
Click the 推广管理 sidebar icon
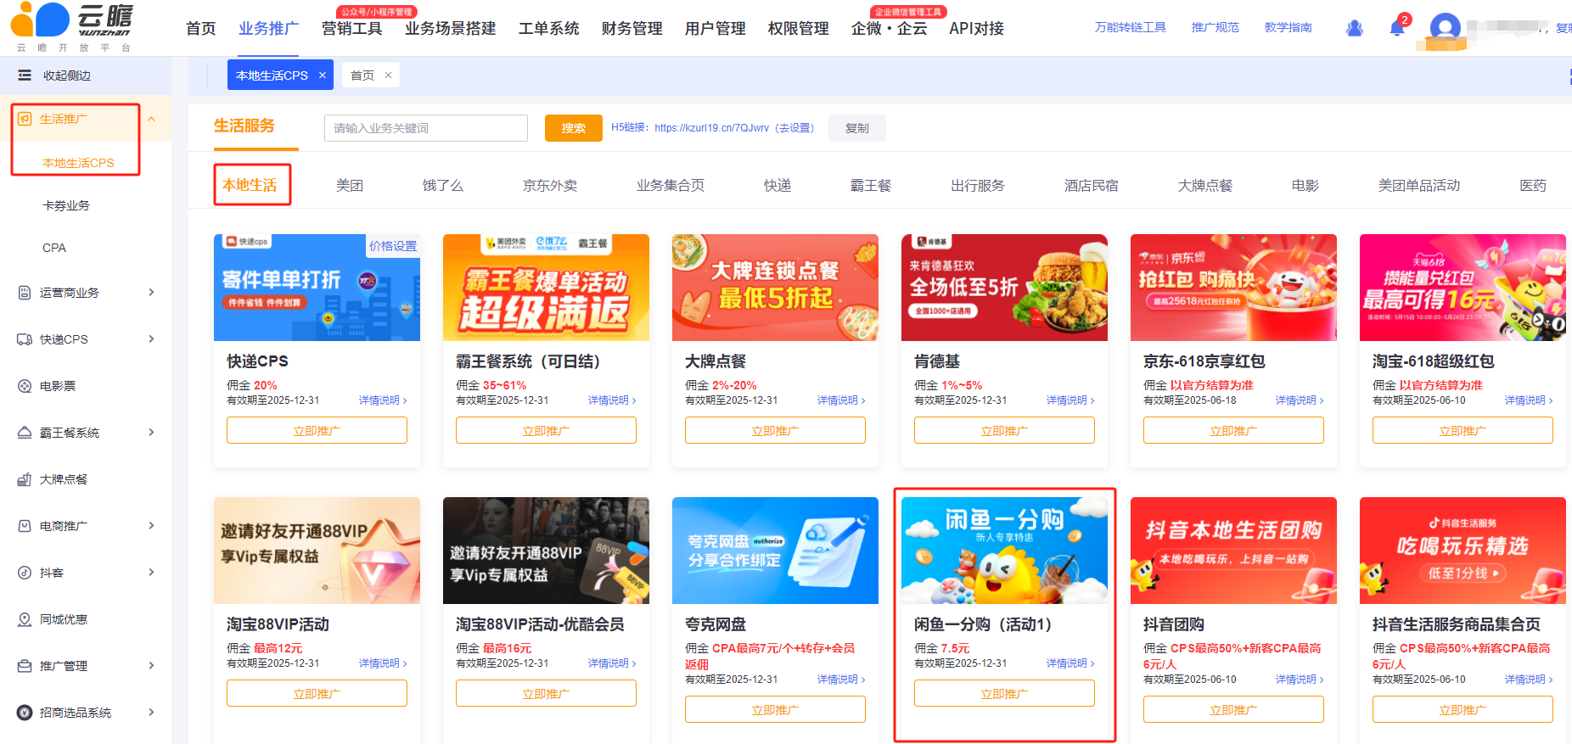[25, 666]
